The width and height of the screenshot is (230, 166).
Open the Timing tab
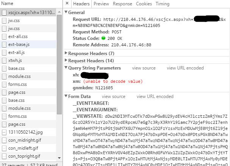pyautogui.click(x=163, y=4)
